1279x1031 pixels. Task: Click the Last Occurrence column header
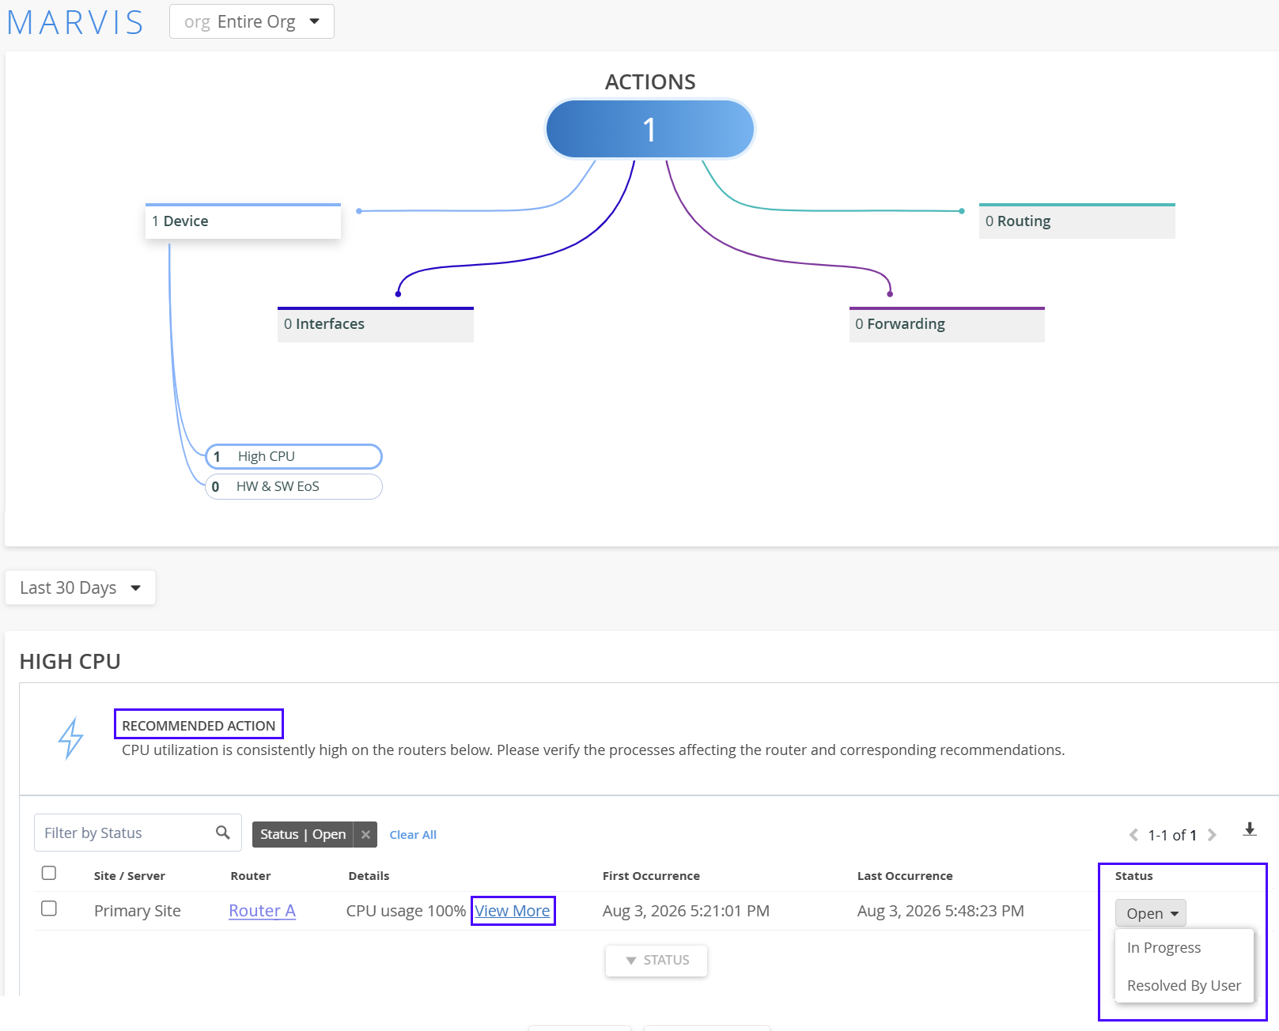pyautogui.click(x=905, y=876)
